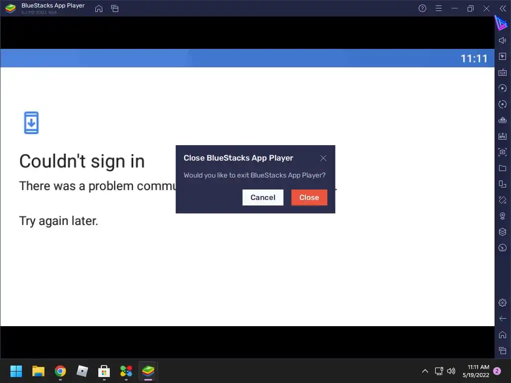This screenshot has height=383, width=511.
Task: Open Microsoft Store from the taskbar
Action: click(104, 371)
